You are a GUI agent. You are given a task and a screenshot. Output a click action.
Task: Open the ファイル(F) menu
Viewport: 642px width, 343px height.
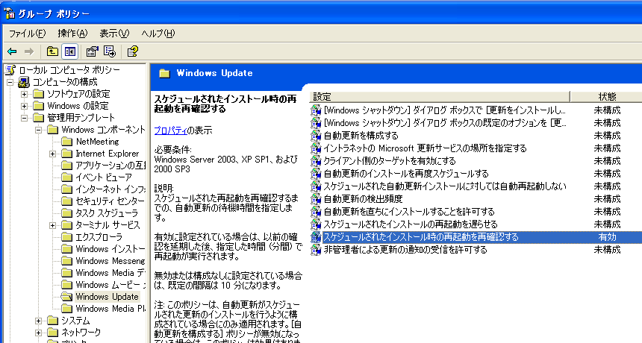coord(28,34)
